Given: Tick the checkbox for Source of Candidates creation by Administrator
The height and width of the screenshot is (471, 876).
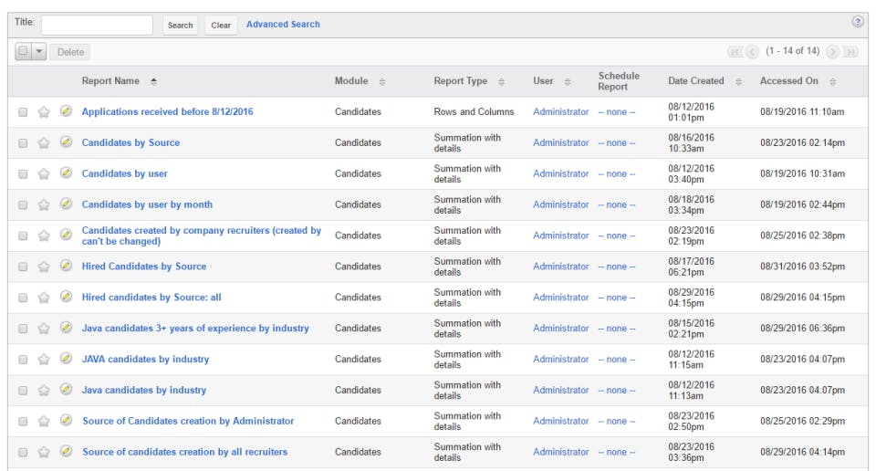Looking at the screenshot, I should click(x=23, y=422).
